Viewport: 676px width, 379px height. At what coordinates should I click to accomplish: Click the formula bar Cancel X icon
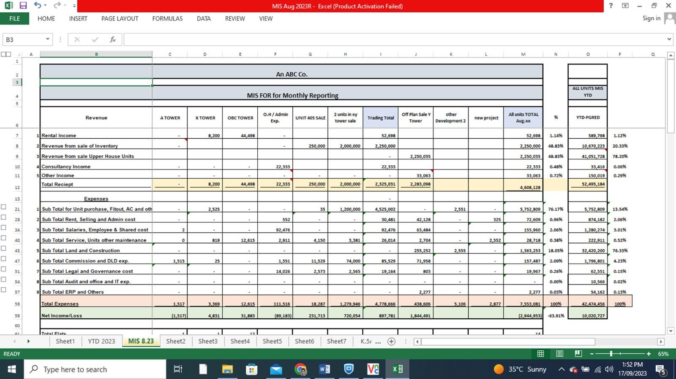(x=77, y=39)
